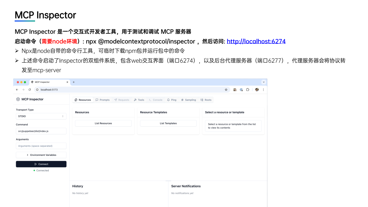Open the browser three-dot menu
This screenshot has height=207, width=368.
click(x=263, y=90)
